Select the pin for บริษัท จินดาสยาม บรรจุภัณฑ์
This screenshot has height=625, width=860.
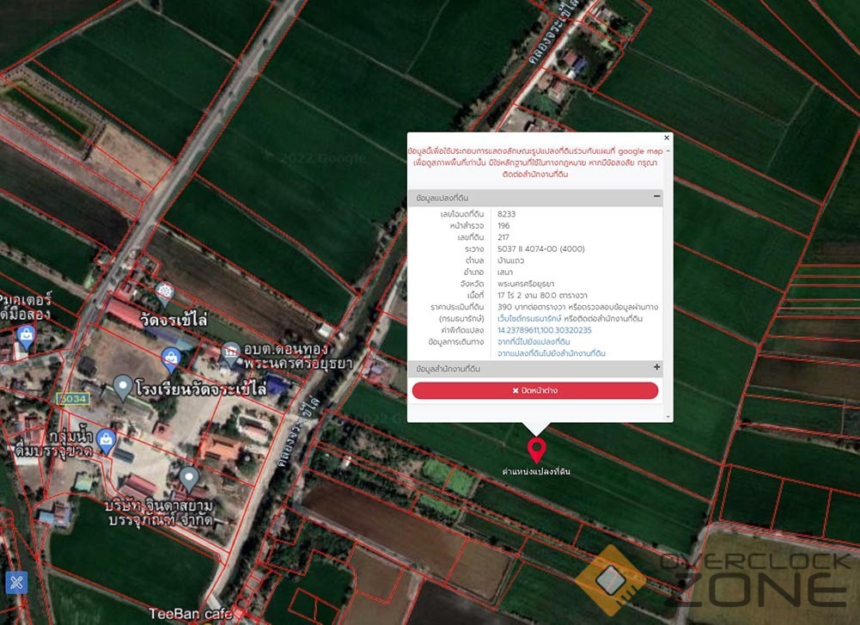point(189,478)
